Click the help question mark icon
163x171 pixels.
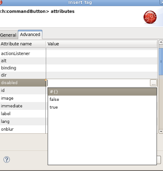point(7,159)
